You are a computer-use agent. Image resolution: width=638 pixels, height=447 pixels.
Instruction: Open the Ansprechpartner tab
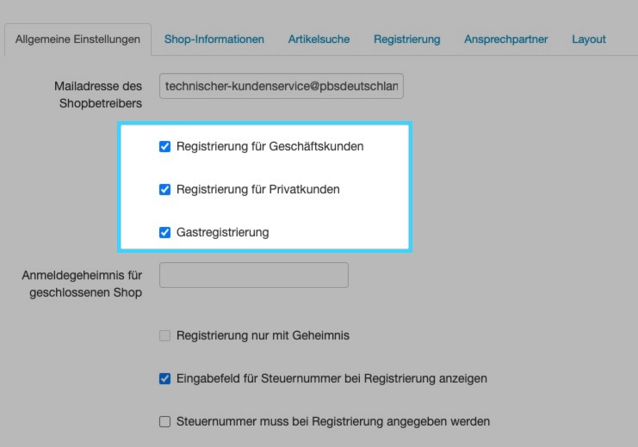(x=505, y=40)
